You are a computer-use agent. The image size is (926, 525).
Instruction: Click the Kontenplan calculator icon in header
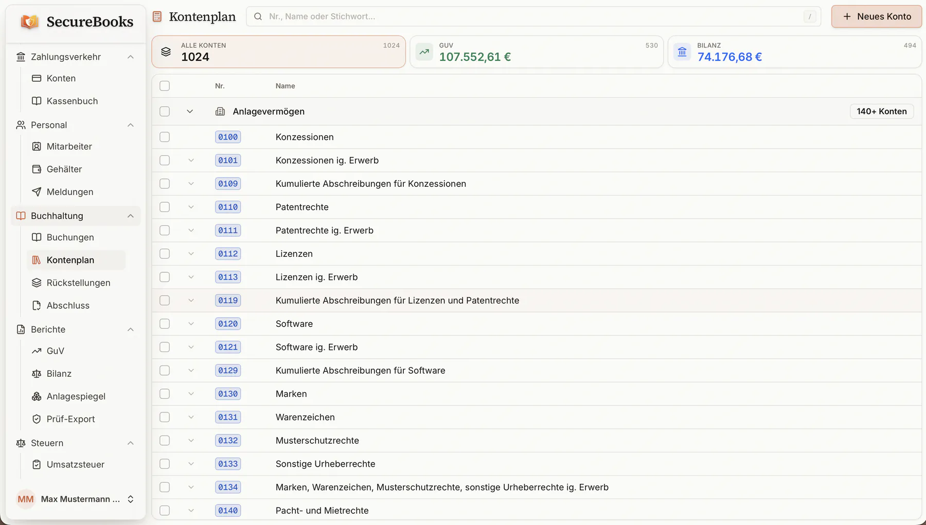point(157,16)
